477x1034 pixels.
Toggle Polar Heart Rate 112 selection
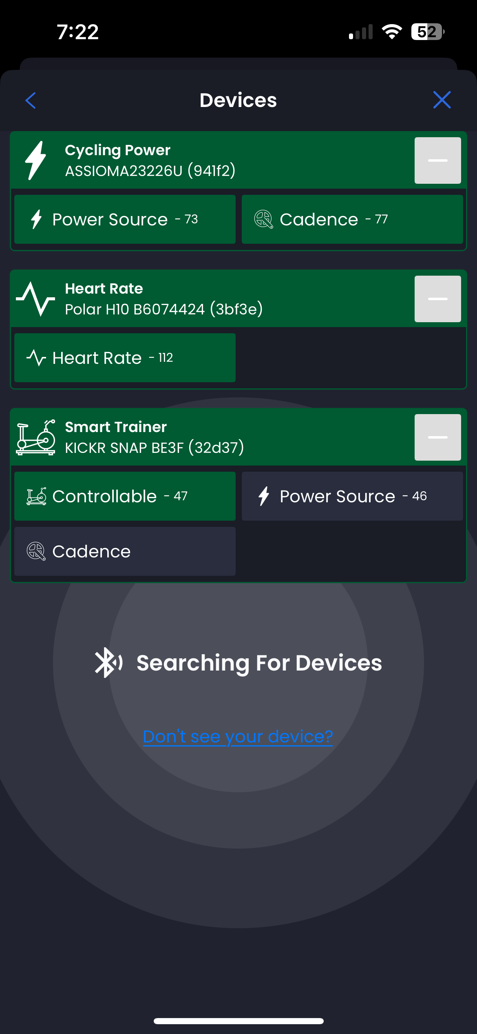click(x=125, y=358)
